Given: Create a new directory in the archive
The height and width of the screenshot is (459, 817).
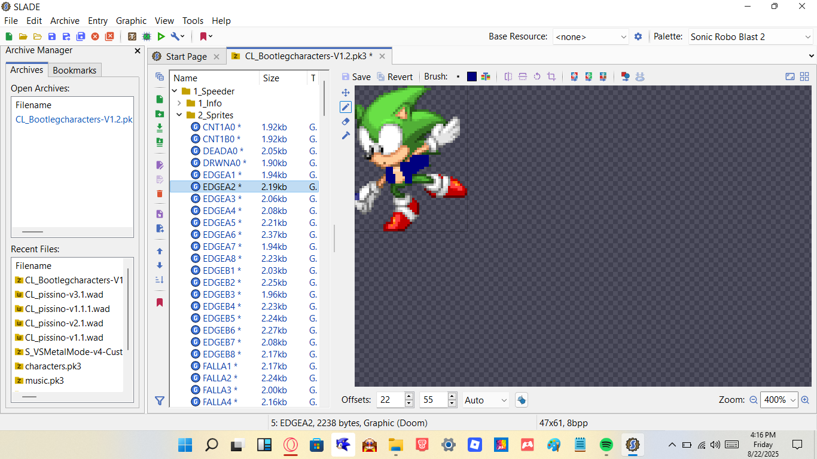Looking at the screenshot, I should point(160,114).
